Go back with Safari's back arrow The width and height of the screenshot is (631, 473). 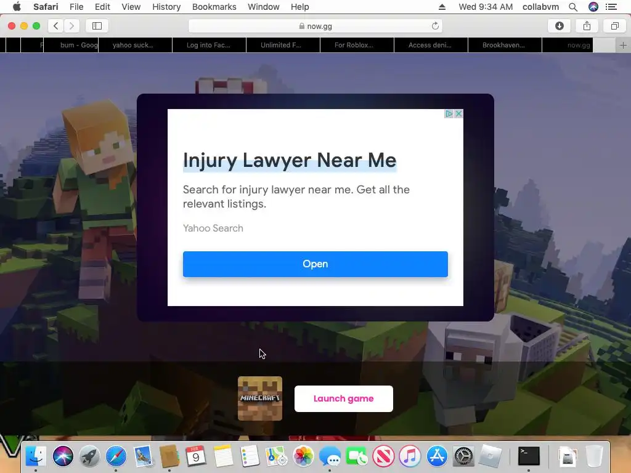click(x=56, y=26)
